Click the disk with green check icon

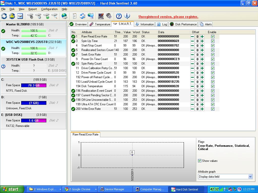click(x=46, y=16)
